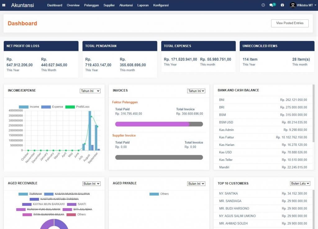Open the Tahun Ini dropdown in Invoices panel
318x229 pixels.
click(x=197, y=91)
